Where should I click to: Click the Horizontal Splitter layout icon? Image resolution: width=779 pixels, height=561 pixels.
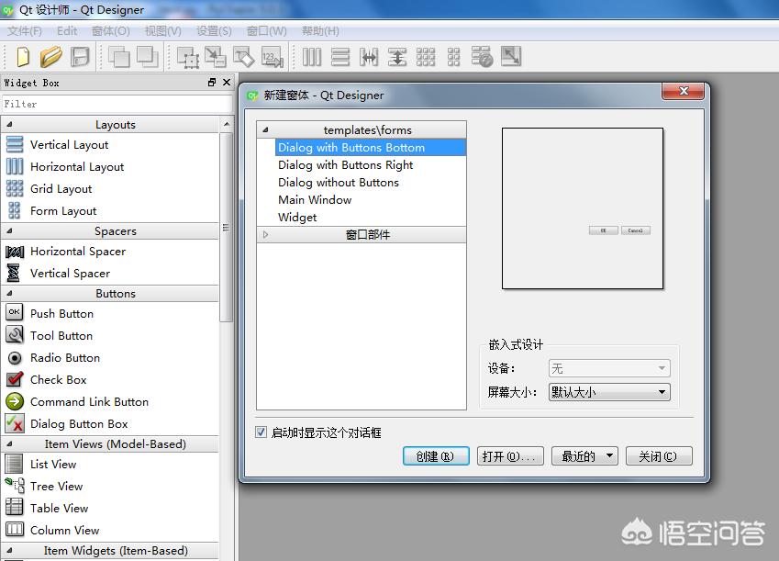coord(371,56)
